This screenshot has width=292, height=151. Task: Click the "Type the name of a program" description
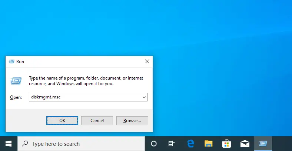[86, 81]
